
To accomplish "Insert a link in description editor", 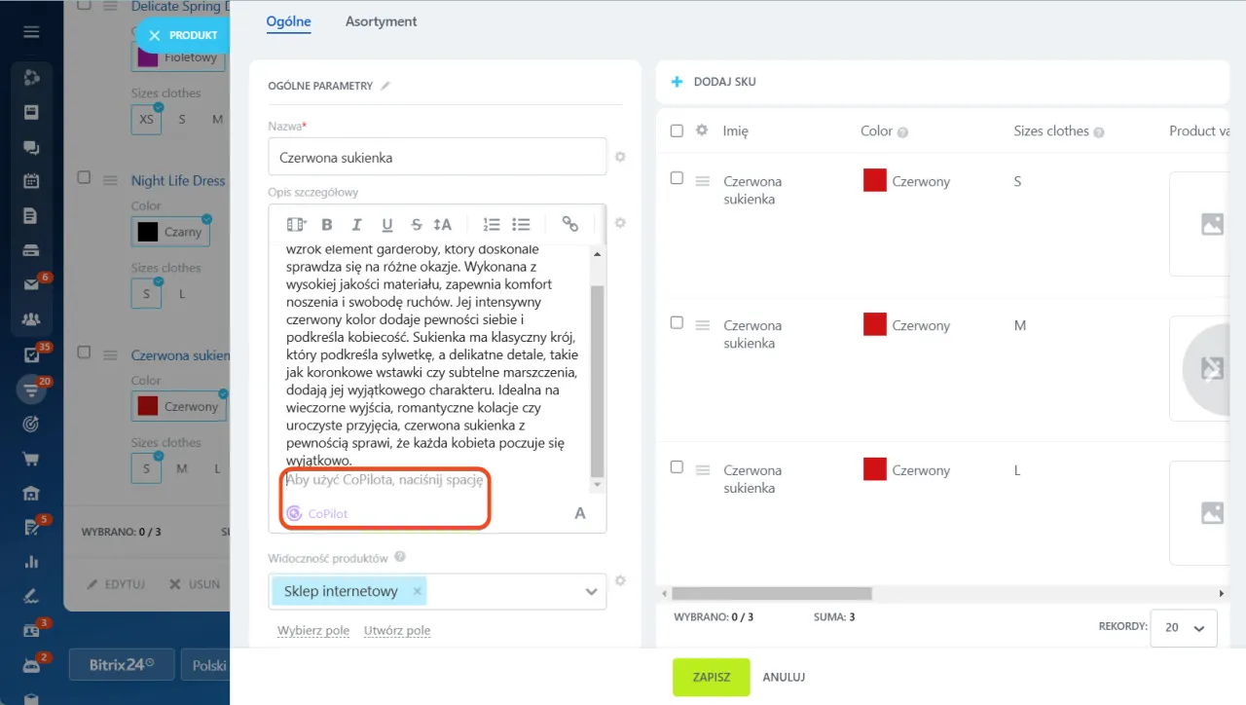I will pyautogui.click(x=570, y=225).
